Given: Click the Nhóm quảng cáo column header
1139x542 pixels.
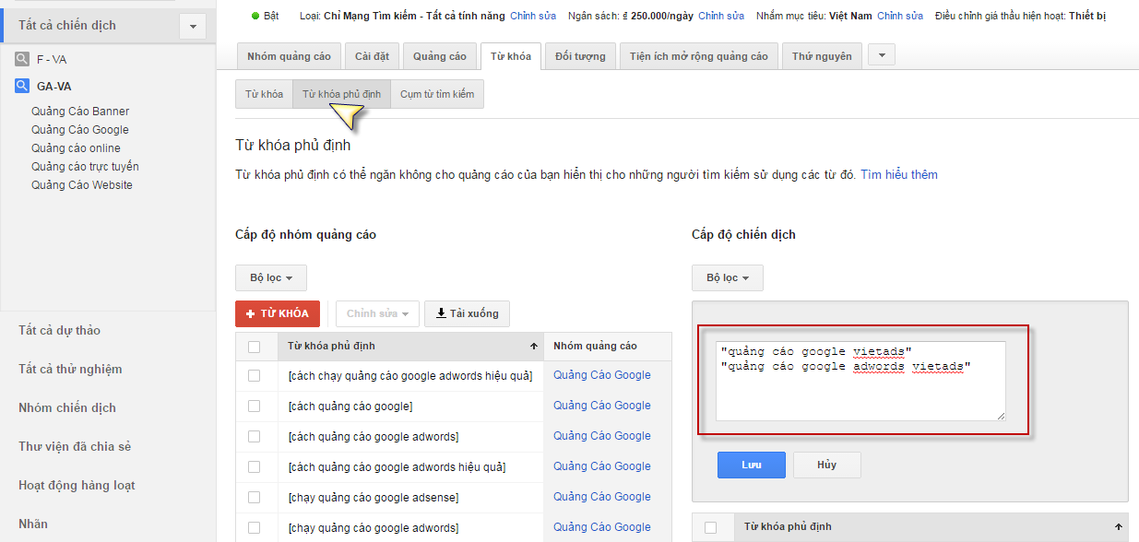Looking at the screenshot, I should coord(595,347).
